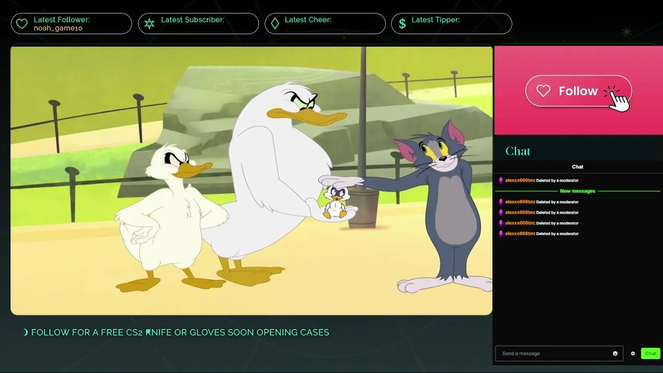Click the diamond icon beside Latest Cheer
The width and height of the screenshot is (663, 373).
(x=275, y=24)
